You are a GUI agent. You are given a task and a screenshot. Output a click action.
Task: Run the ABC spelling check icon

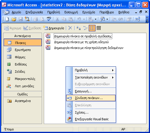point(49,19)
